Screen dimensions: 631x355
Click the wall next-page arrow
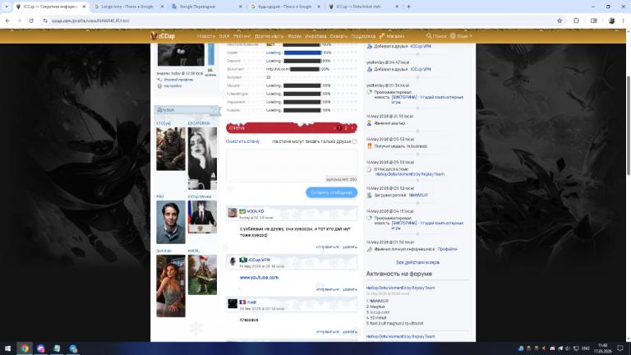click(352, 128)
